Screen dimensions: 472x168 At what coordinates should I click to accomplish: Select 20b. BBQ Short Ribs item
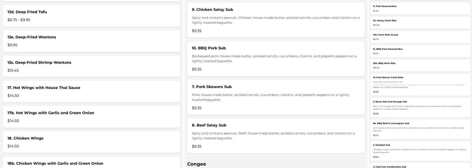coord(420,65)
